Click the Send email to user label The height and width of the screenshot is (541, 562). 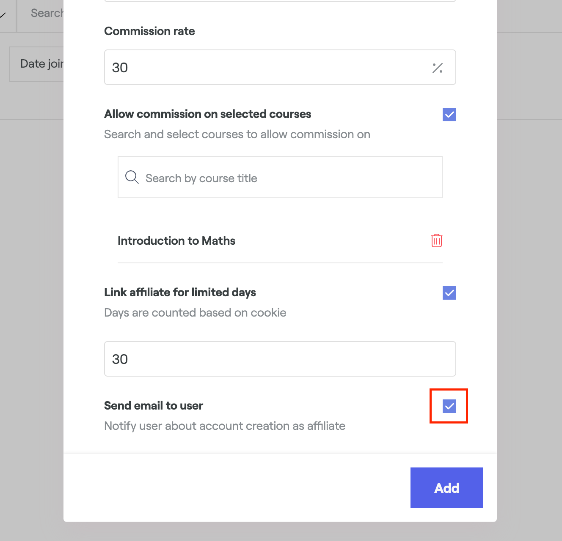click(x=154, y=406)
